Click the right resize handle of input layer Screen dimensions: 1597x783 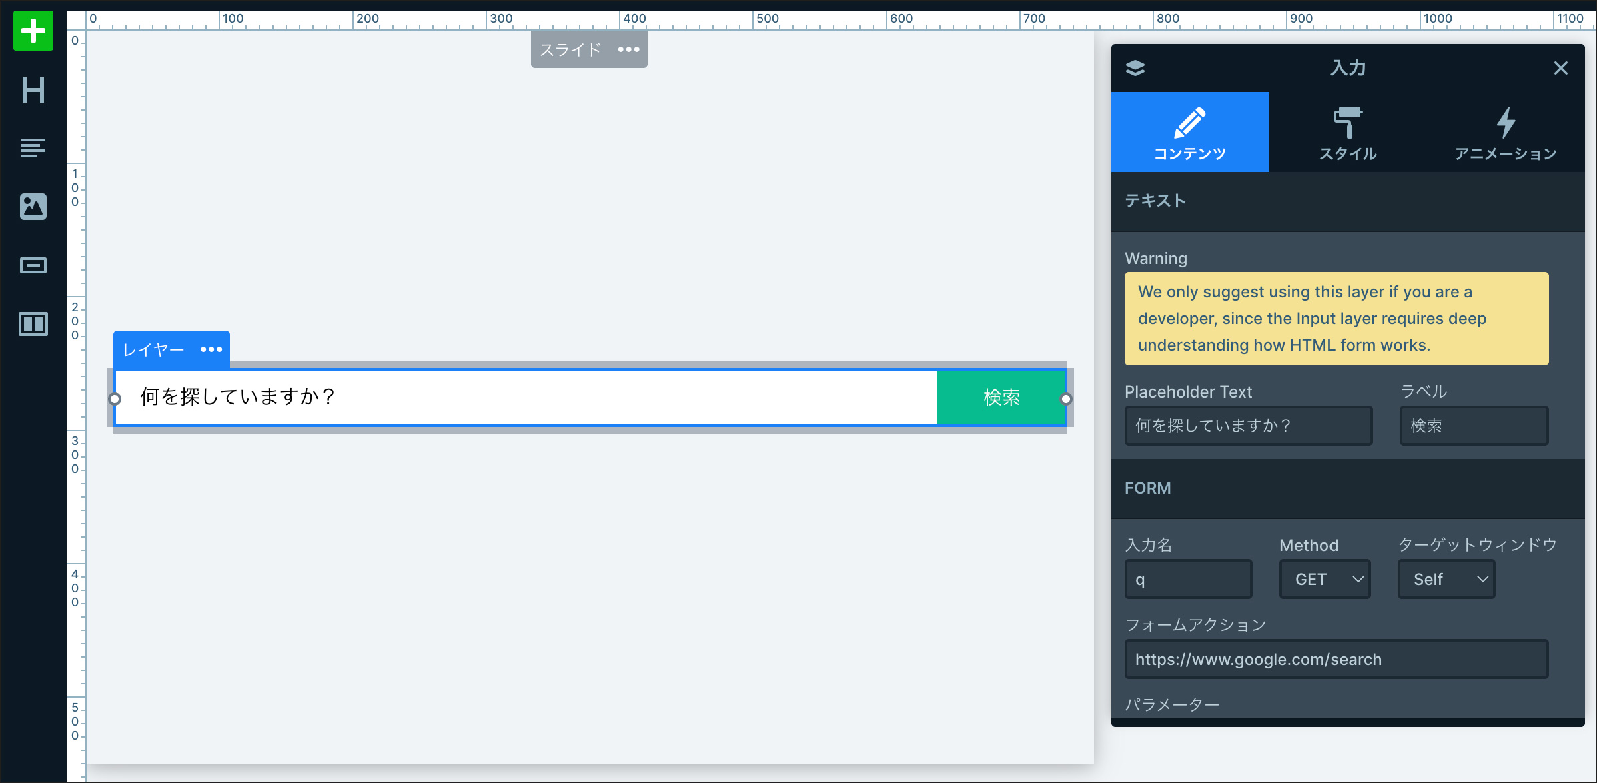point(1066,399)
